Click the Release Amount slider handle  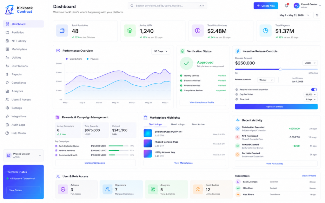(280, 69)
